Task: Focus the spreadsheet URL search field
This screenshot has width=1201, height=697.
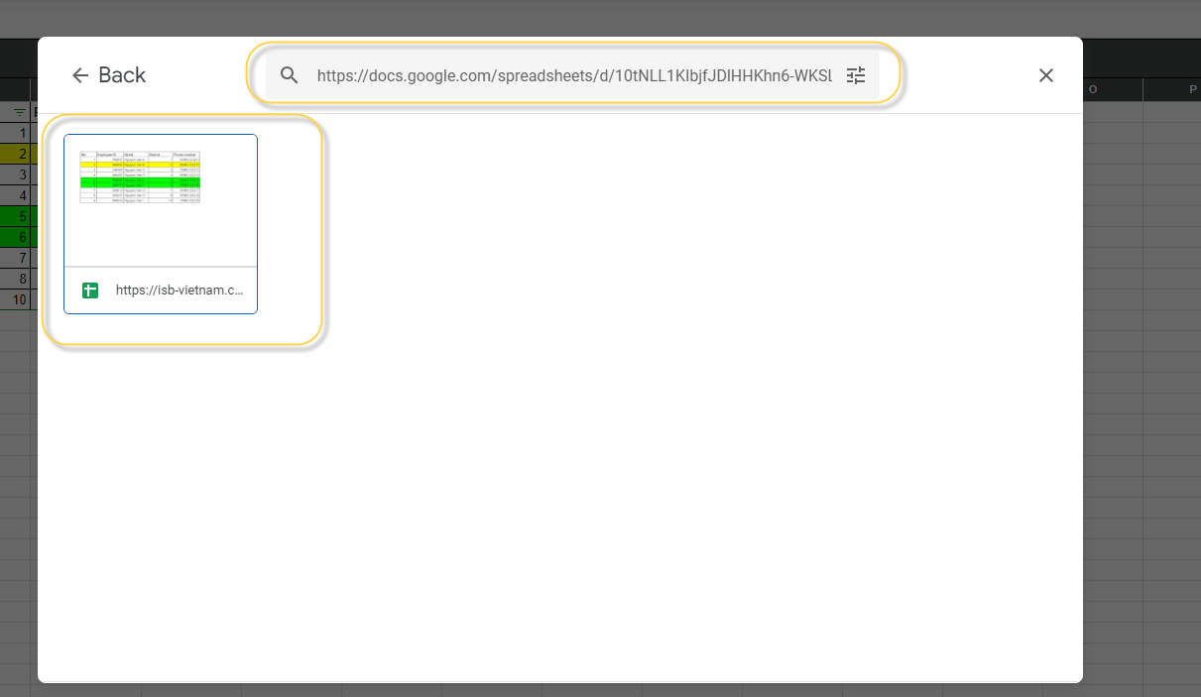Action: pos(573,75)
